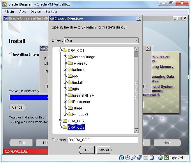Open the Bantuan menu
The image size is (191, 163).
[x=52, y=12]
